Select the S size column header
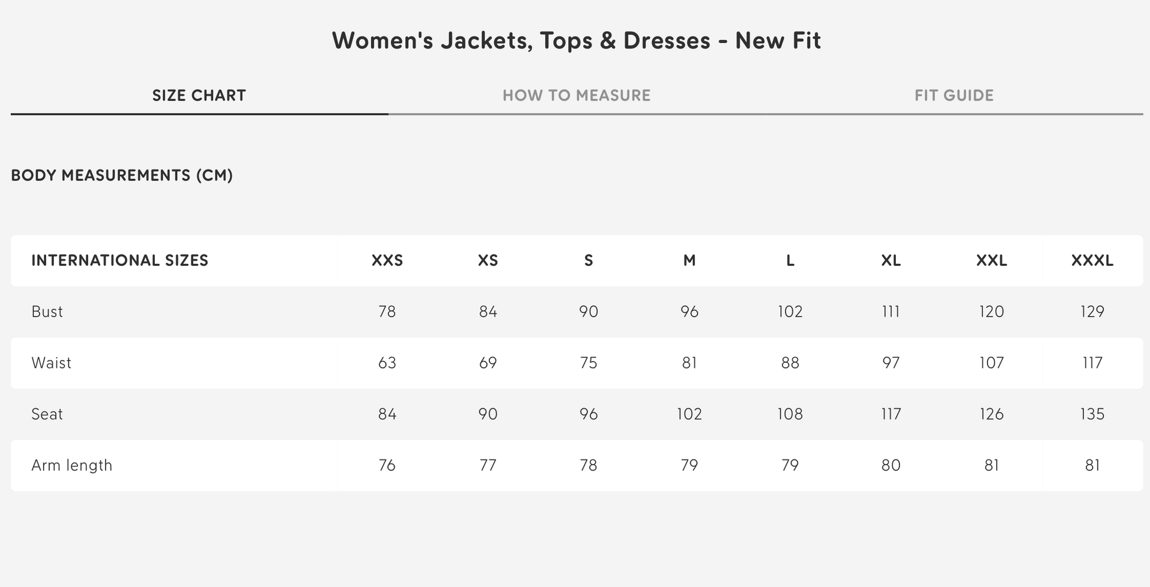1150x587 pixels. coord(589,260)
